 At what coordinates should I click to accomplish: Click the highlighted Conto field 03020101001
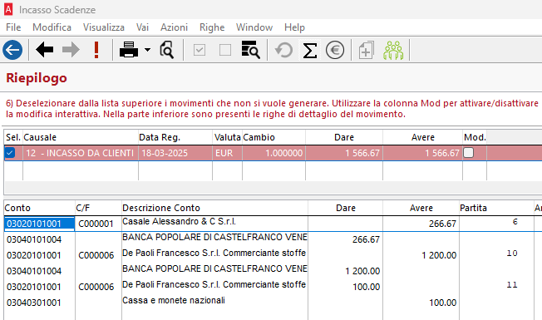[x=39, y=224]
